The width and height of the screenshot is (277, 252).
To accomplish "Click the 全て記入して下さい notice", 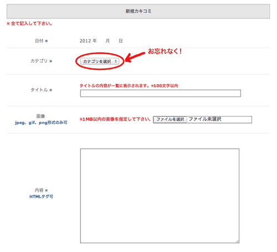I will (29, 23).
